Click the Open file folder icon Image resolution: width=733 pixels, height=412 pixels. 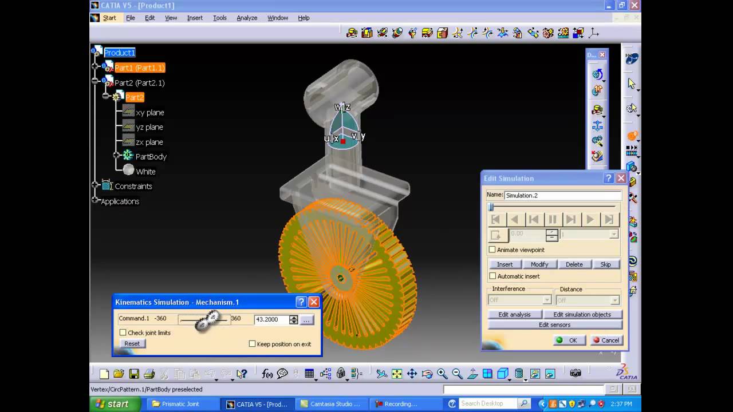119,374
